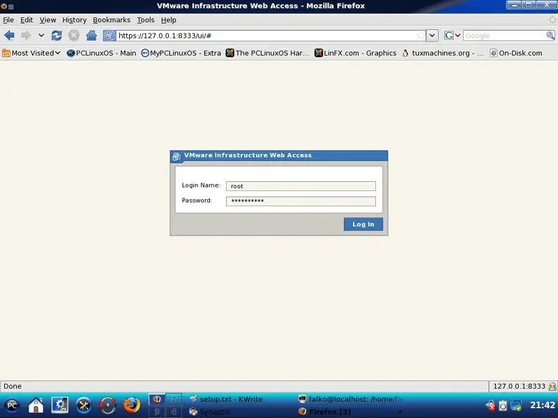Bookmark this page with the star icon
The width and height of the screenshot is (558, 418).
click(x=421, y=36)
